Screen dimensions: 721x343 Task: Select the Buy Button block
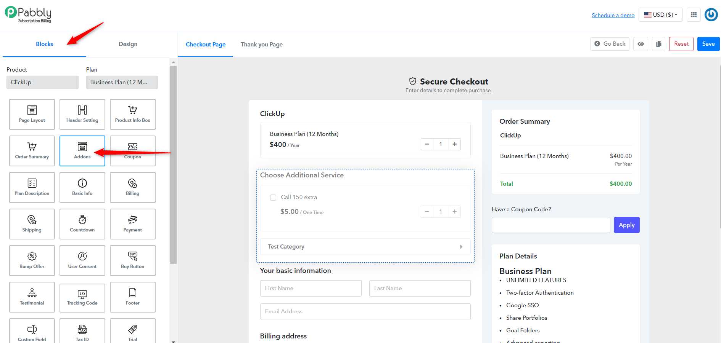[133, 260]
